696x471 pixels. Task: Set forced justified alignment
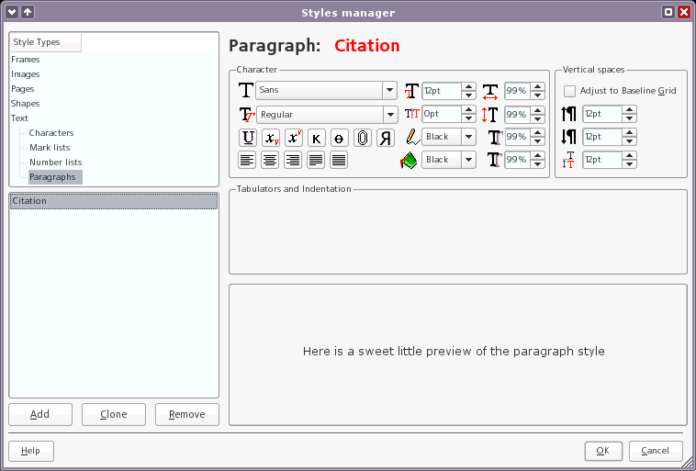pyautogui.click(x=339, y=160)
